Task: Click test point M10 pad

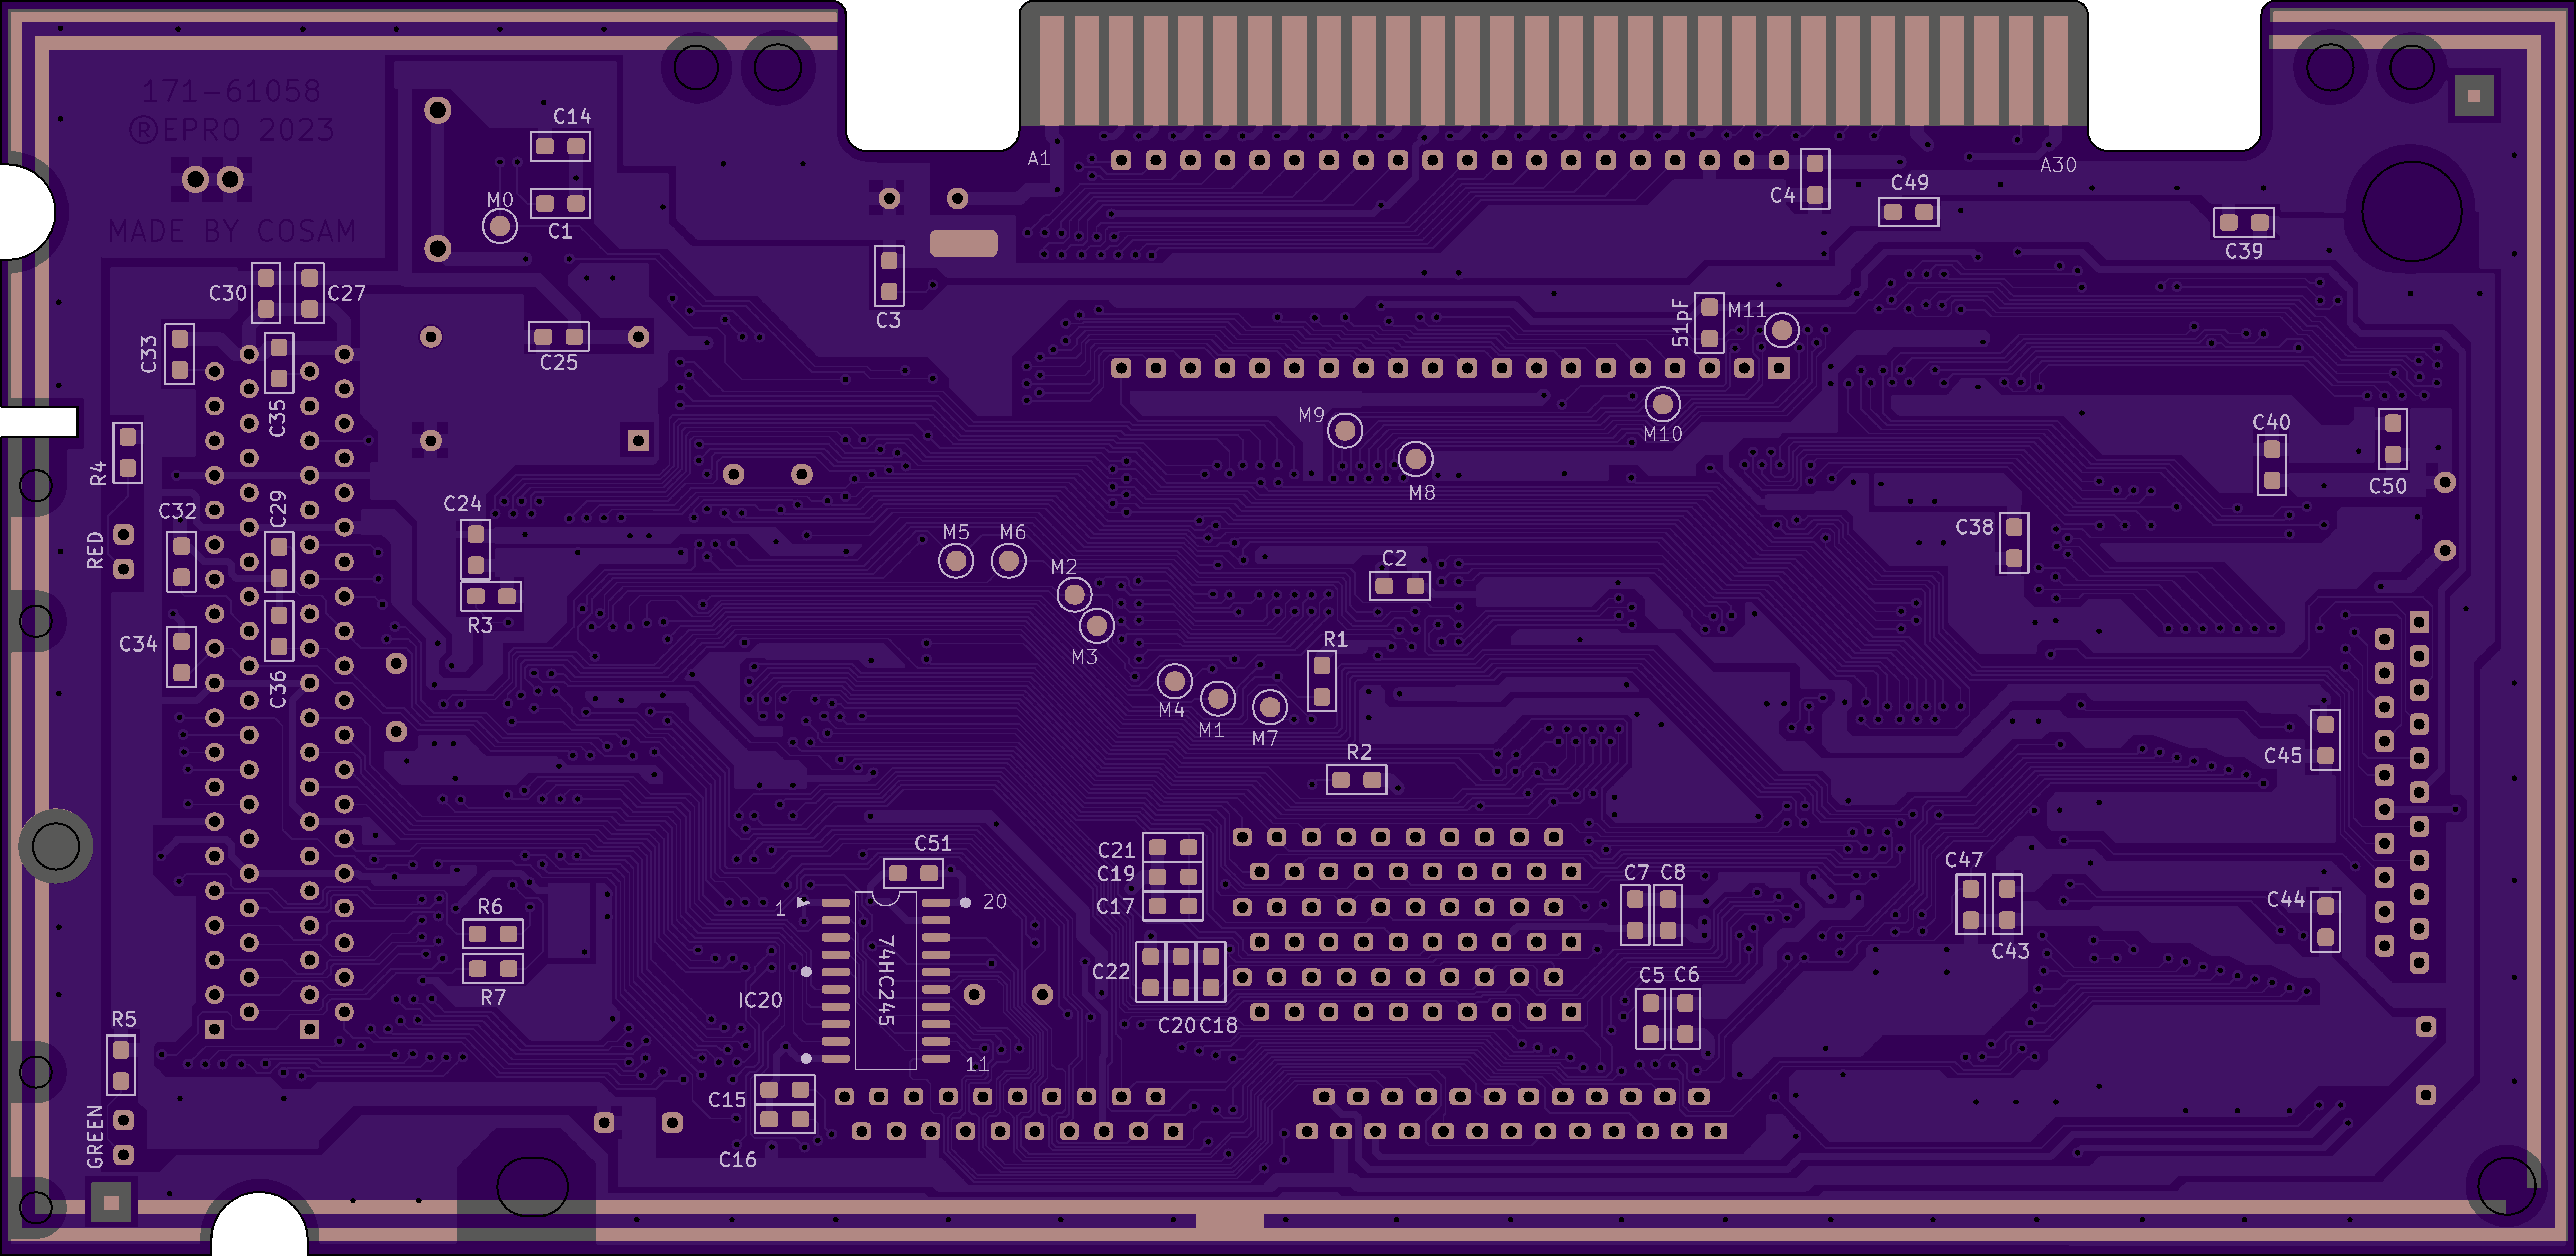Action: tap(1663, 404)
